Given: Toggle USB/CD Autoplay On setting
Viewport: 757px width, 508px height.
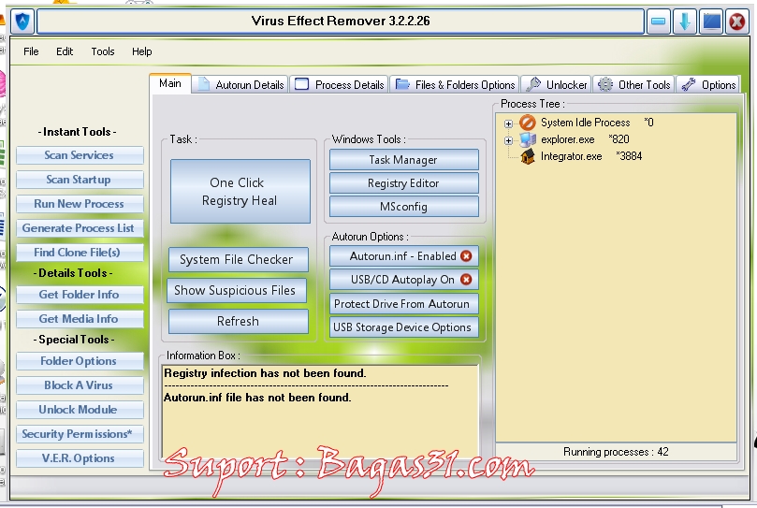Looking at the screenshot, I should click(x=403, y=280).
